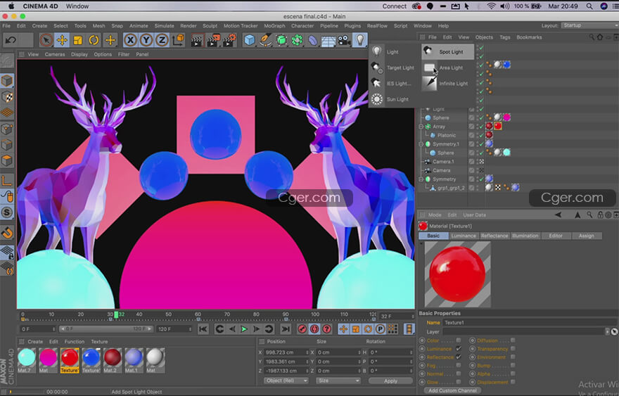Add a Camera object
The image size is (619, 396).
coord(344,40)
